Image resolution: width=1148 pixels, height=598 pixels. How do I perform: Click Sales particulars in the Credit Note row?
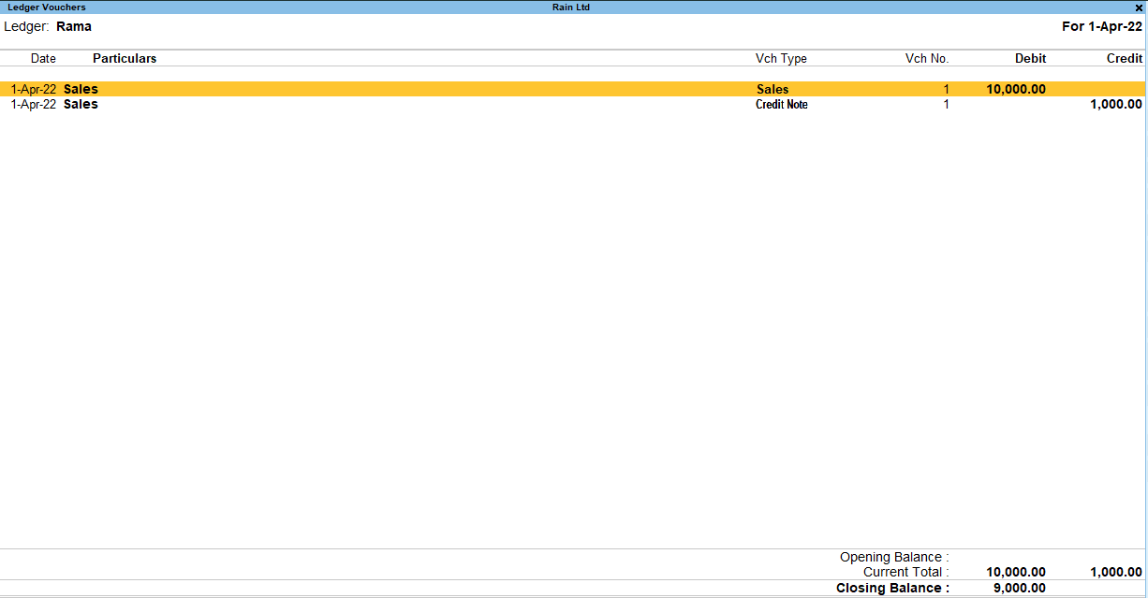coord(81,105)
